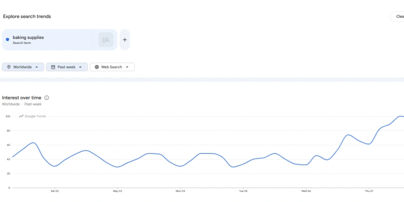Click the Thu 07 axis label

pos(369,191)
